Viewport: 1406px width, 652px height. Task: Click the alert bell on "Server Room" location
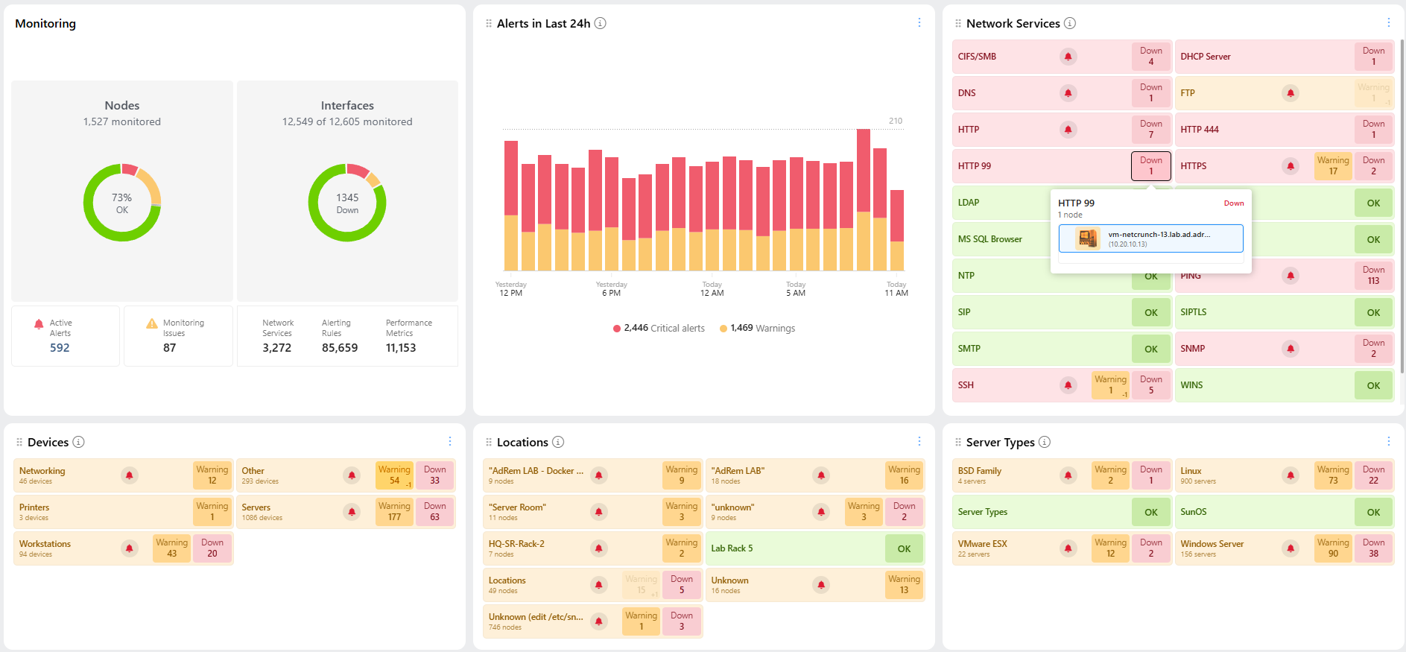598,512
